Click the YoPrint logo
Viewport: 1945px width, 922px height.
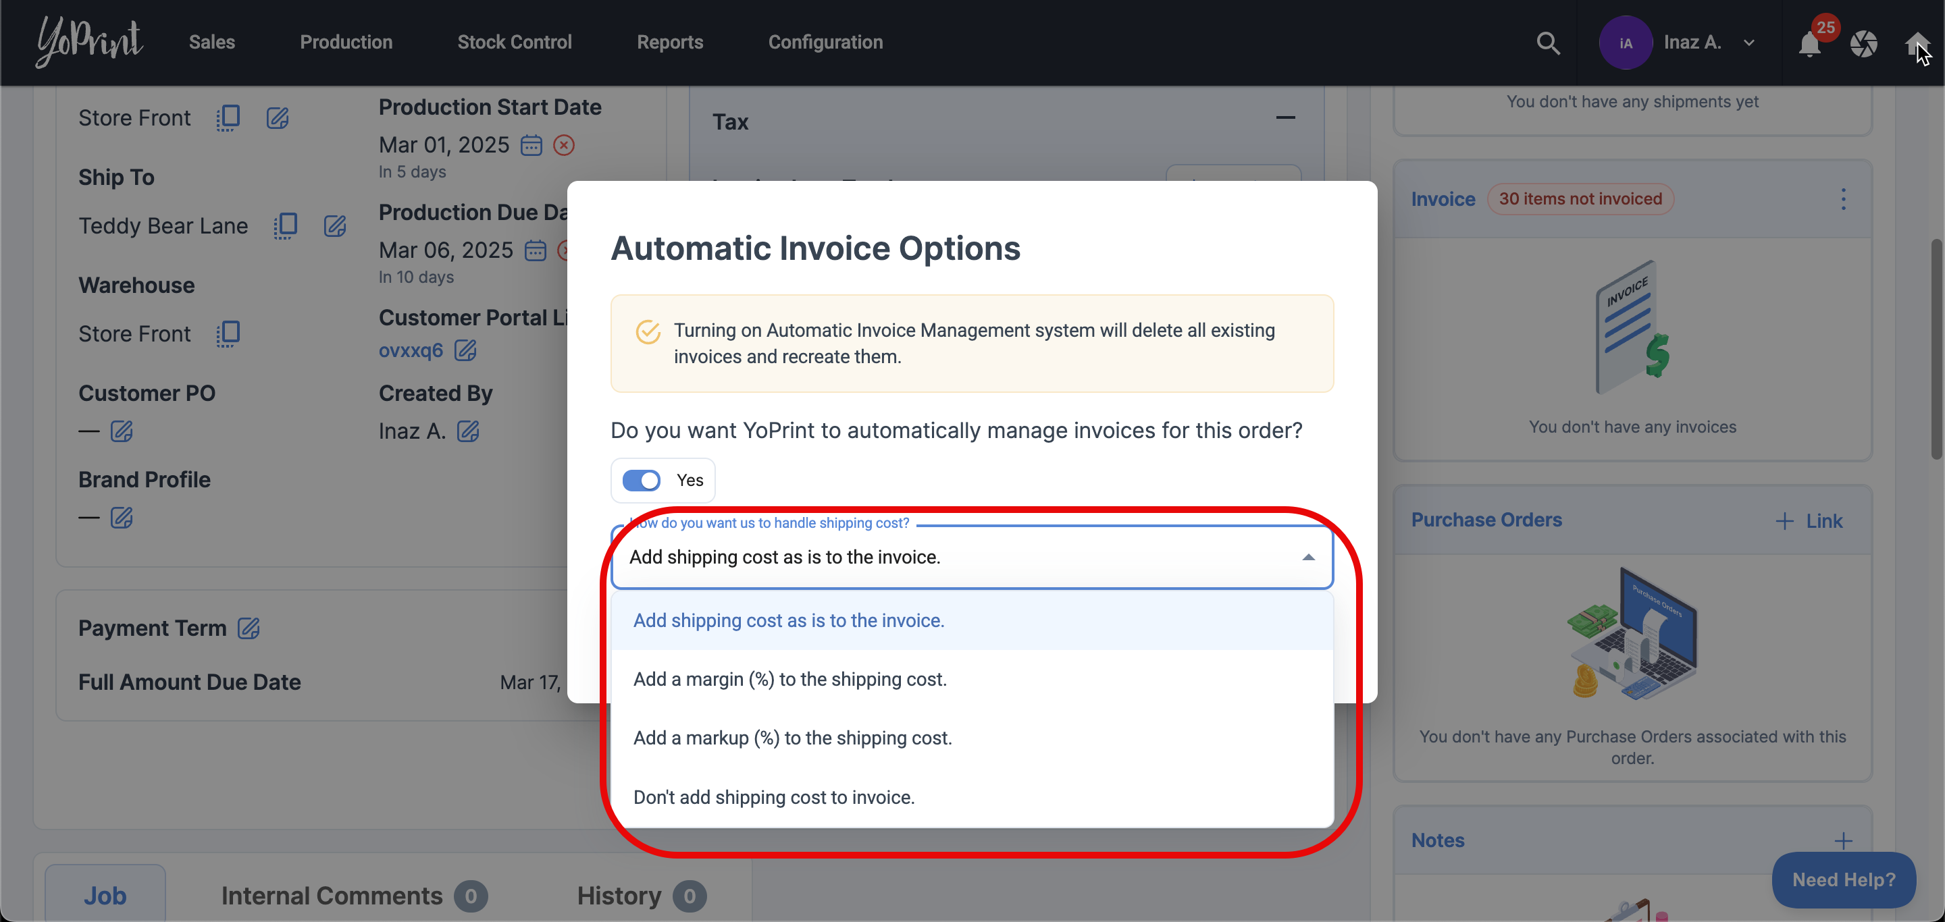click(89, 41)
